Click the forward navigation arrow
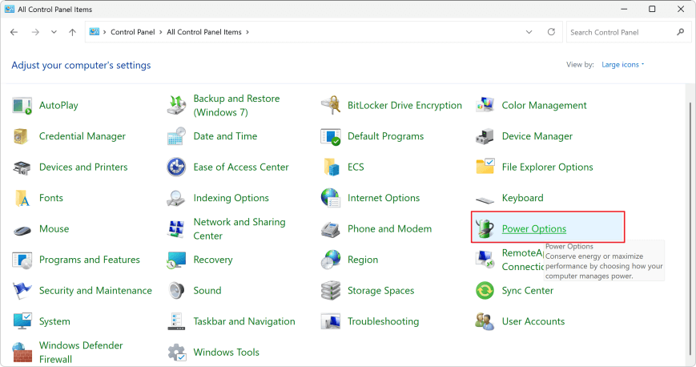The width and height of the screenshot is (696, 367). coord(35,32)
